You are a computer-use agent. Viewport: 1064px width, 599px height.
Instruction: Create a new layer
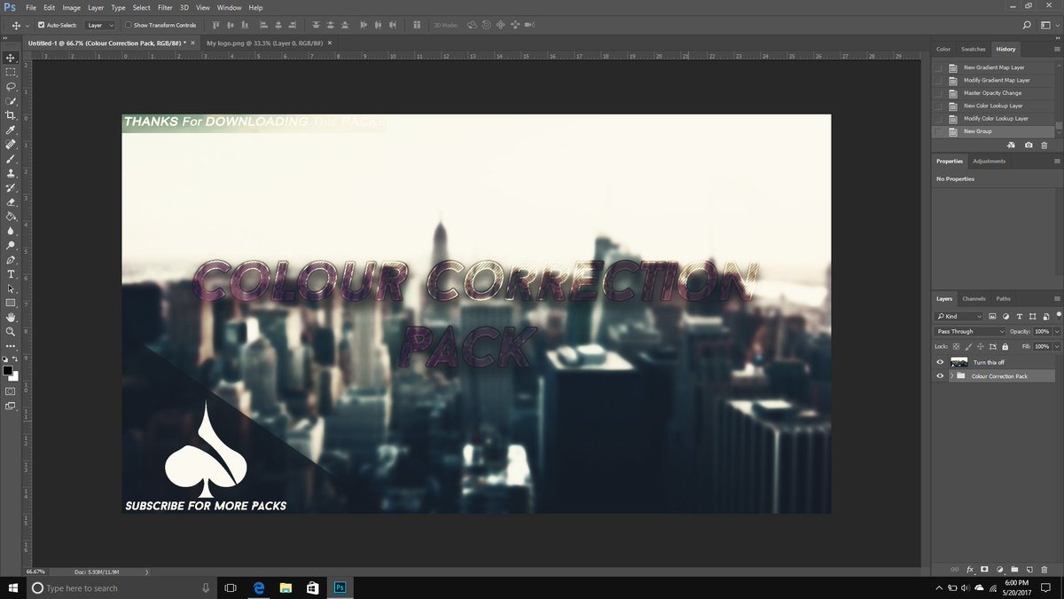(x=1029, y=569)
